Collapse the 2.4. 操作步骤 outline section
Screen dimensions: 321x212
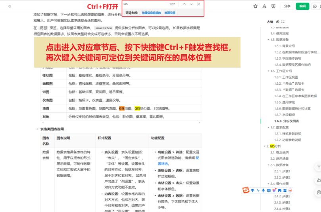[268, 184]
